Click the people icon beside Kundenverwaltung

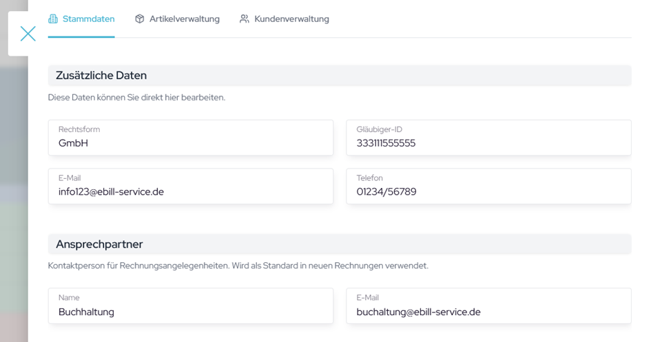click(x=245, y=19)
